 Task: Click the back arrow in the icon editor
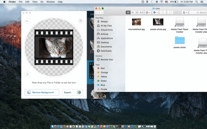pyautogui.click(x=28, y=21)
